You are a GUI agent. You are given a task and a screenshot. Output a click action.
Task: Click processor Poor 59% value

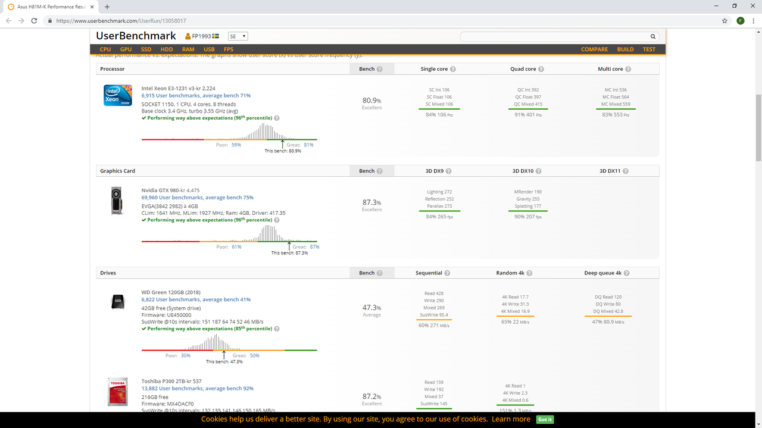click(x=236, y=145)
